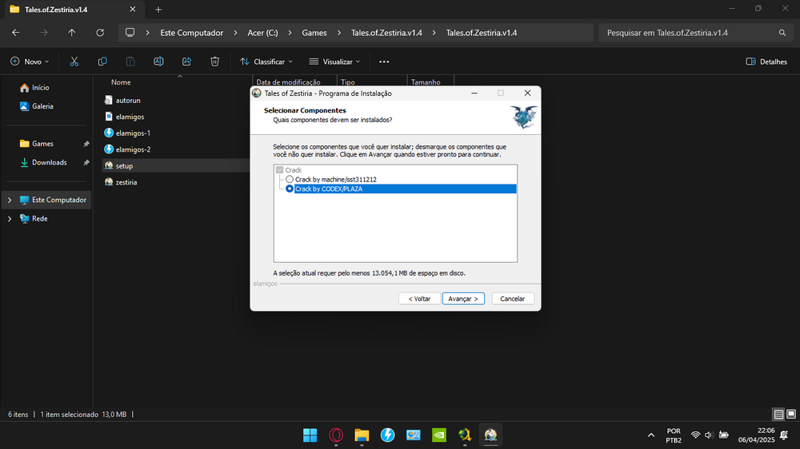
Task: Sort by the Nome column header
Action: (121, 82)
